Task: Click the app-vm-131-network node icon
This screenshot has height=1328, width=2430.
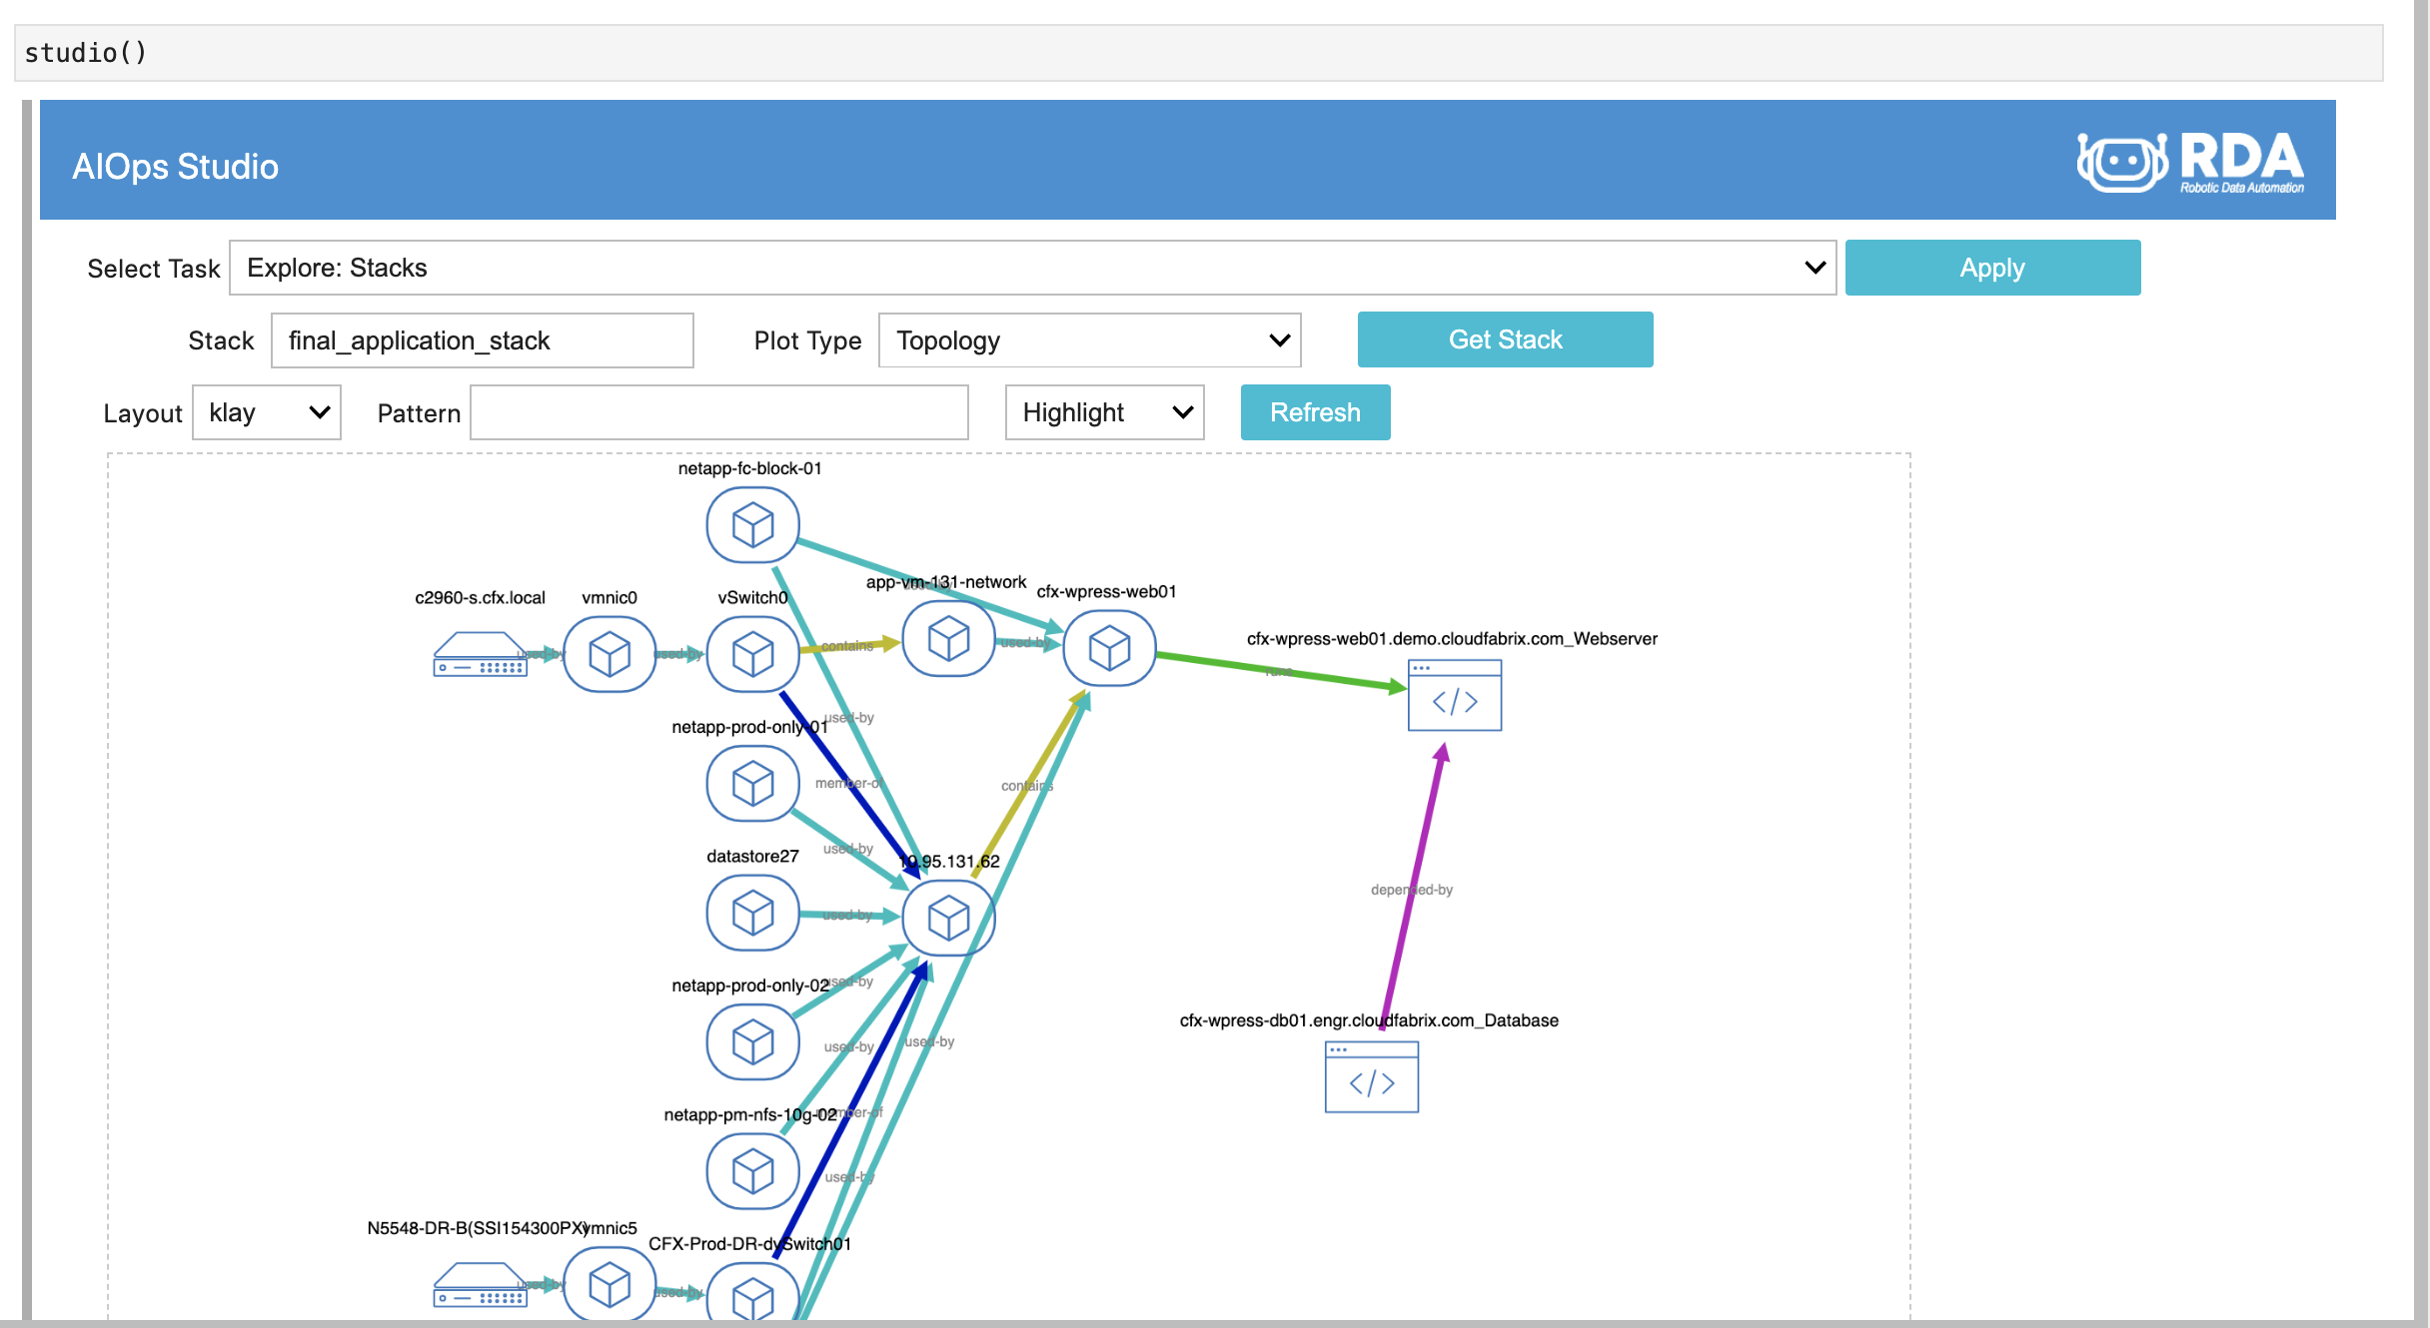Action: click(948, 639)
